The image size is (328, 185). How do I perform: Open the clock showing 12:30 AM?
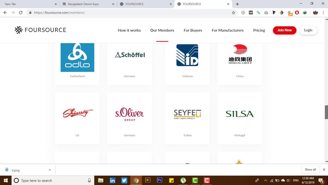pos(308,180)
